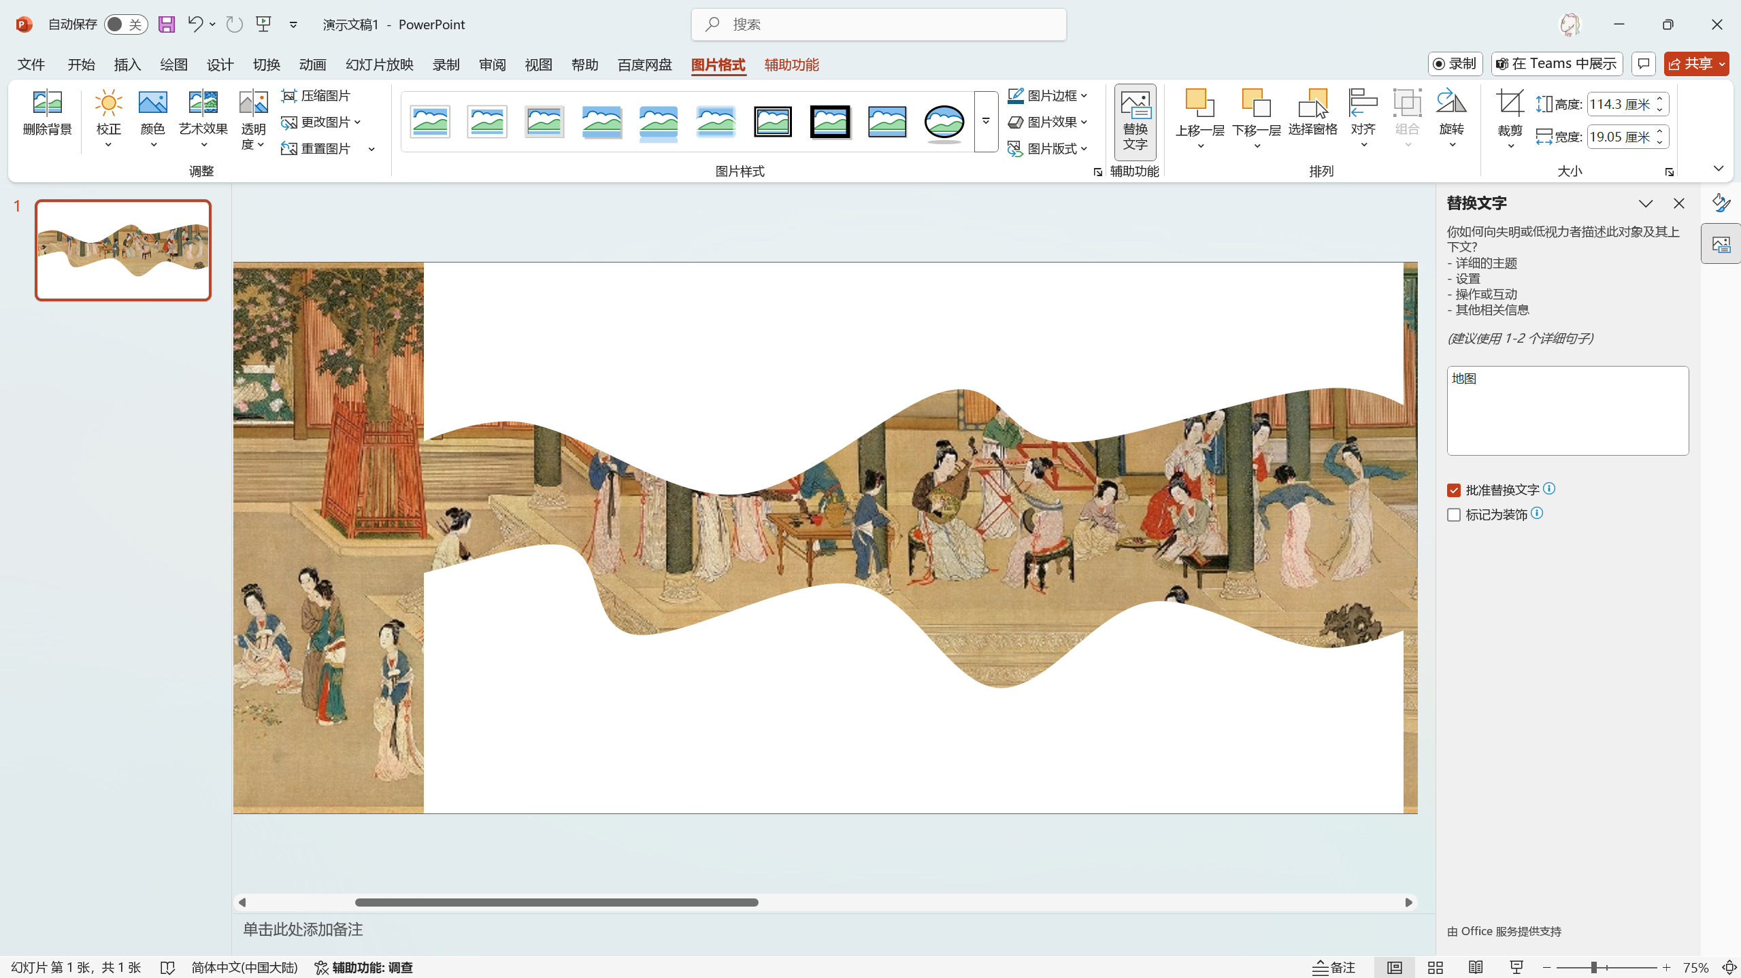
Task: Click the Undo icon
Action: [x=195, y=24]
